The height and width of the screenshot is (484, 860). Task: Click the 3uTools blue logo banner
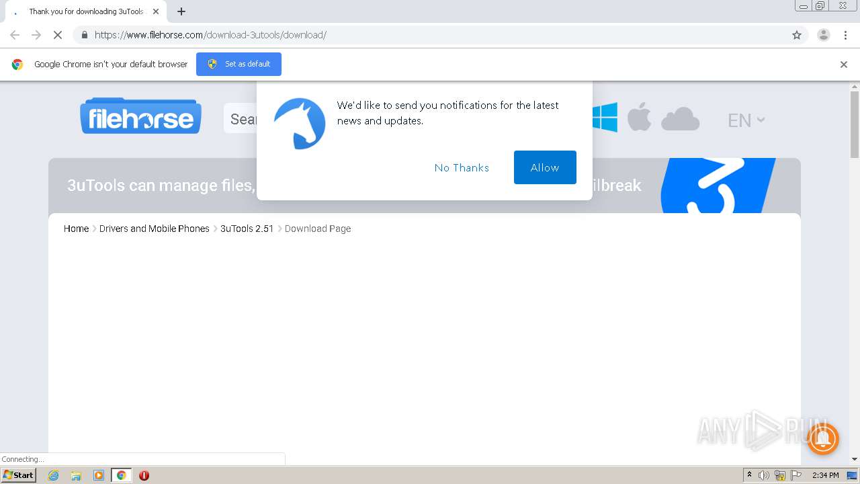tap(717, 186)
